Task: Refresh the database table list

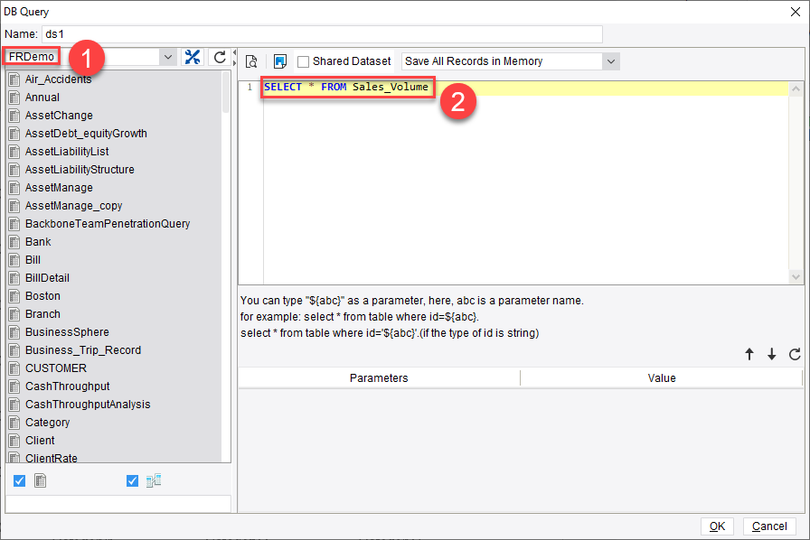Action: [218, 56]
